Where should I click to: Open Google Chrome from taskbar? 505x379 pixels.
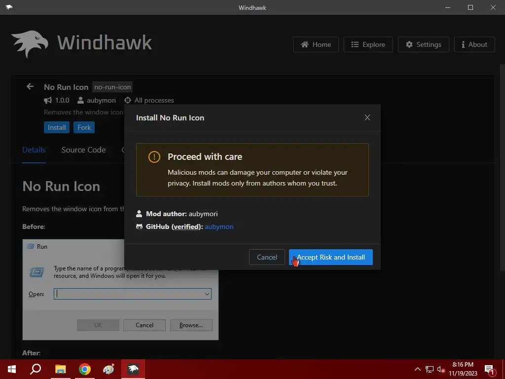85,369
